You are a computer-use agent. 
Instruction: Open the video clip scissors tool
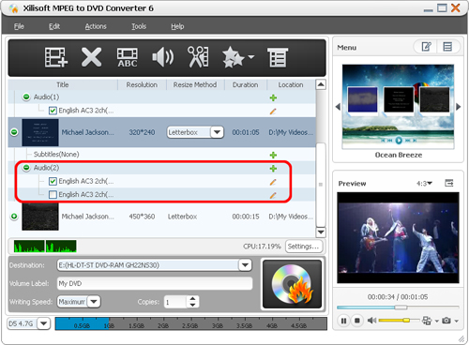point(198,57)
